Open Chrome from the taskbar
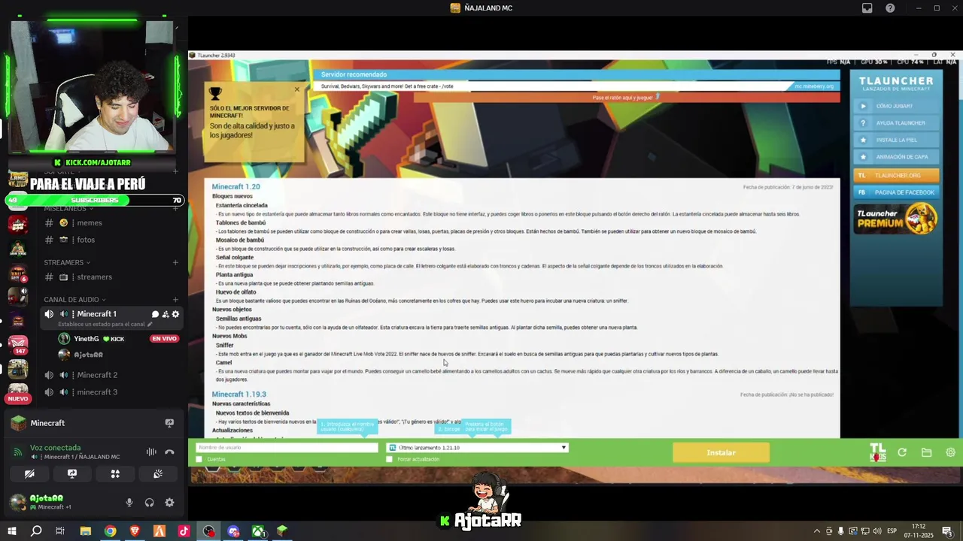Viewport: 963px width, 541px height. pos(110,531)
